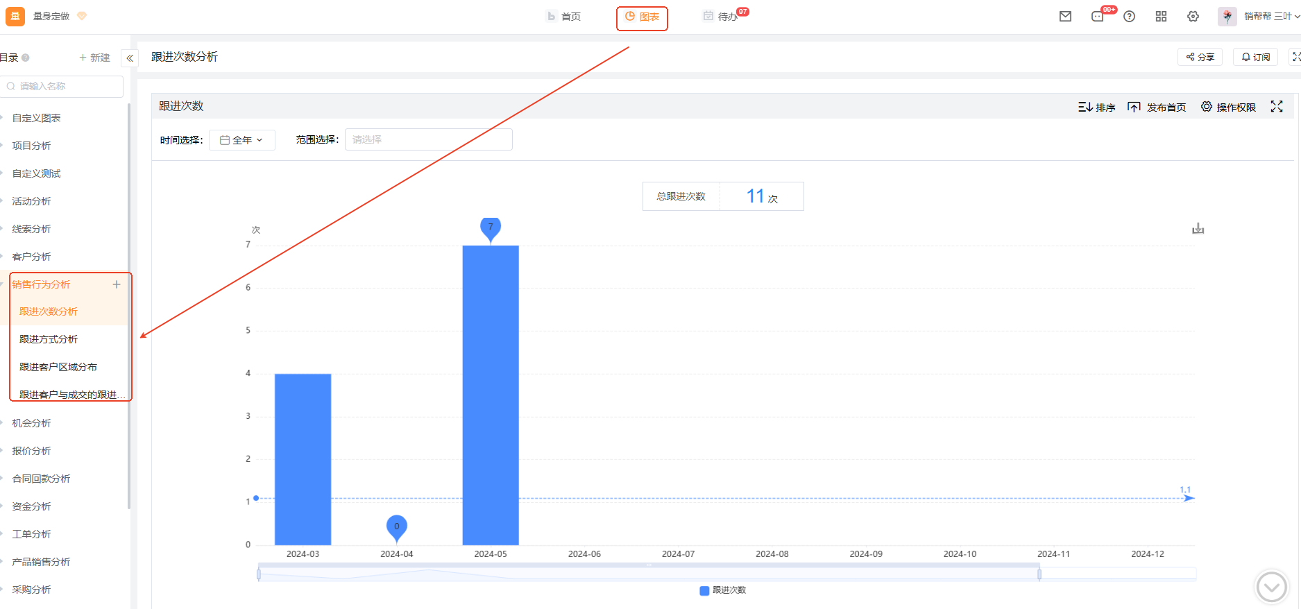Click the chart zoom slider's right handle
The width and height of the screenshot is (1301, 609).
click(x=1039, y=574)
